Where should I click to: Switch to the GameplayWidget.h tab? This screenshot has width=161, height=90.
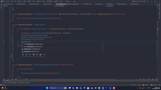pyautogui.click(x=75, y=4)
